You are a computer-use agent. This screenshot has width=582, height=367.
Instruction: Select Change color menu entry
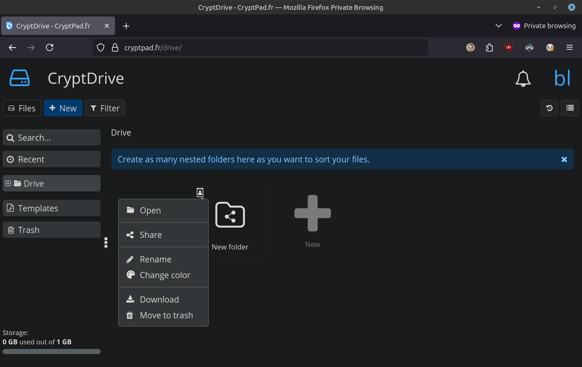coord(165,275)
